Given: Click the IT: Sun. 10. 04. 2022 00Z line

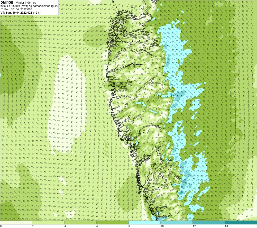Looking at the screenshot, I should [16, 9].
